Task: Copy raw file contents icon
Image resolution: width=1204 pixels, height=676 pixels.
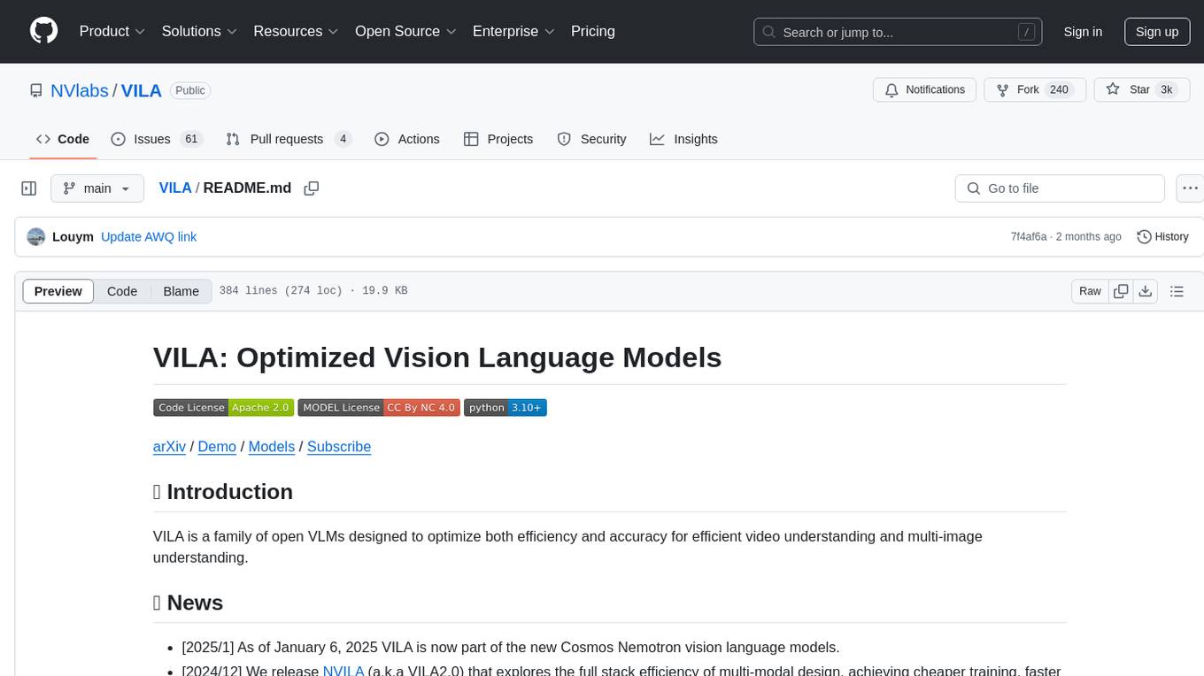Action: tap(1121, 291)
